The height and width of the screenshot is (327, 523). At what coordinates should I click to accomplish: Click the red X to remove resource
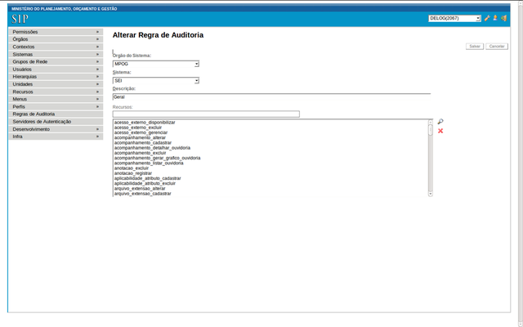coord(440,131)
